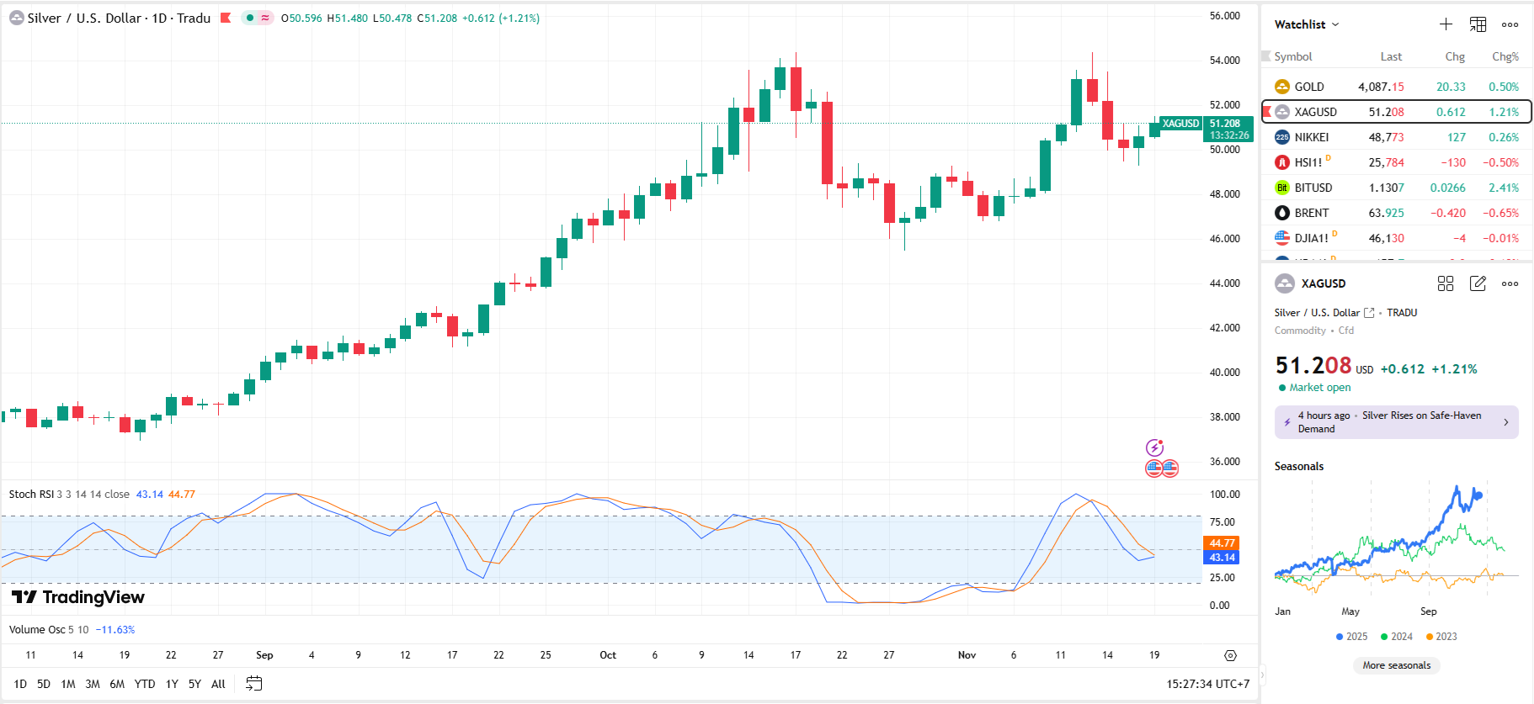Open the watchlist three-dots options menu

1510,24
